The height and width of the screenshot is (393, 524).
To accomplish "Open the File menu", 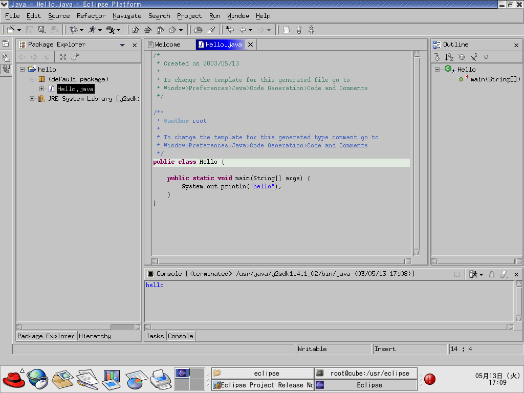I will [x=12, y=16].
